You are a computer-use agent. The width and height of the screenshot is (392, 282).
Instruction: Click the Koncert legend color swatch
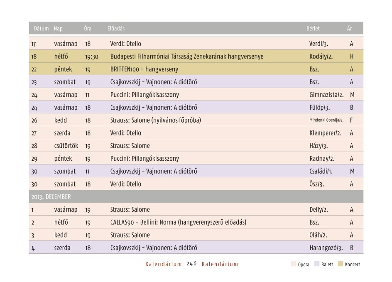341,264
